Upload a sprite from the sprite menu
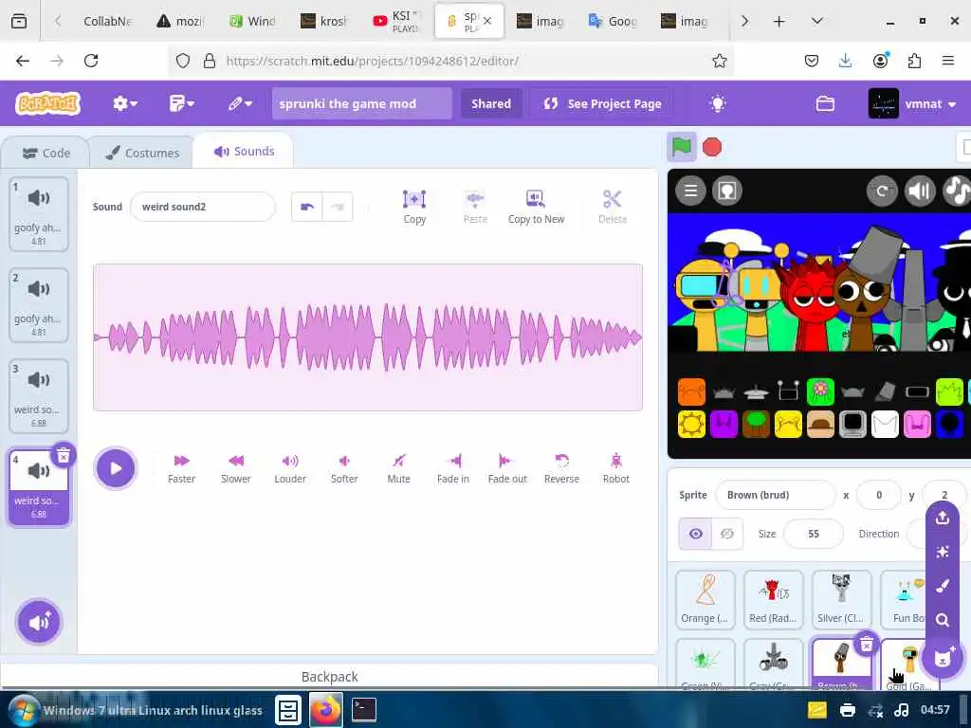Screen dimensions: 971x728 (943, 518)
